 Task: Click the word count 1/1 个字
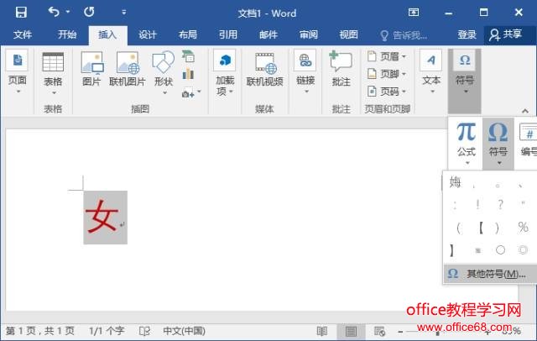click(x=107, y=331)
